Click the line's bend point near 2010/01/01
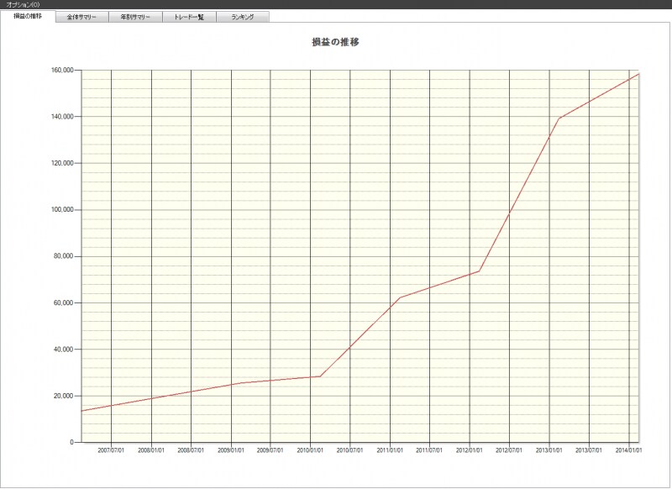Image resolution: width=672 pixels, height=489 pixels. click(320, 376)
